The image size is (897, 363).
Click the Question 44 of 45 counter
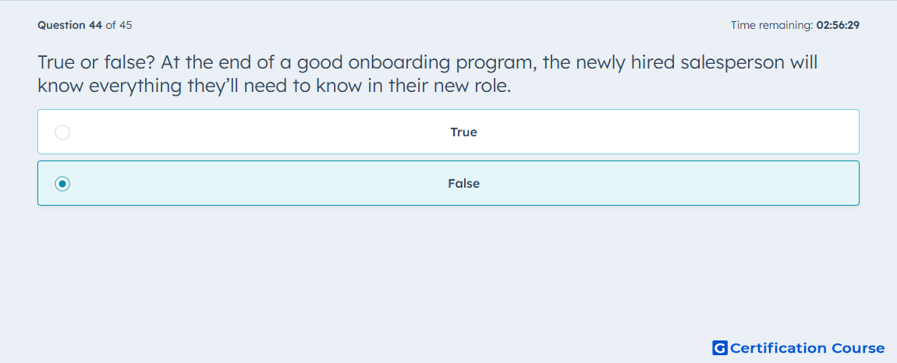coord(85,25)
